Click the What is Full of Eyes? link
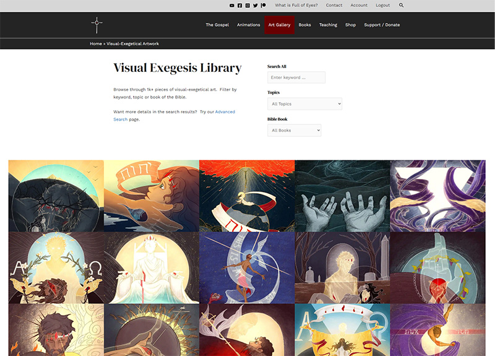Image resolution: width=495 pixels, height=356 pixels. pyautogui.click(x=296, y=6)
